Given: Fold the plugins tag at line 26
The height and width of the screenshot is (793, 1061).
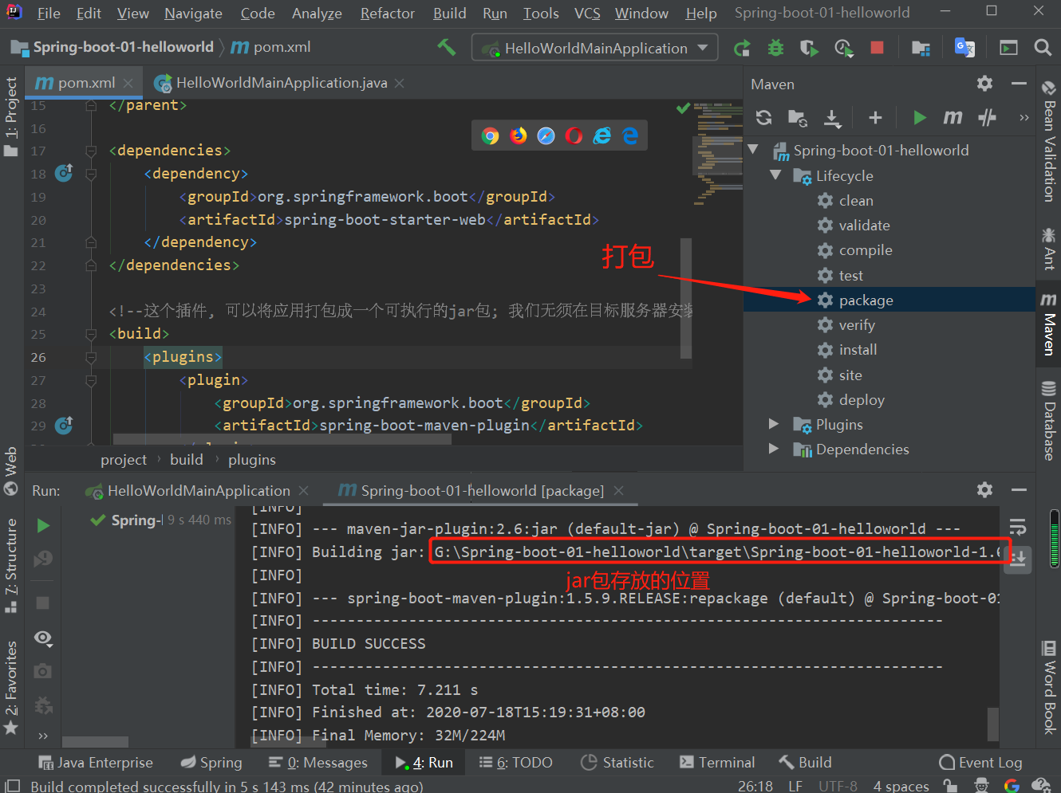Looking at the screenshot, I should (91, 358).
